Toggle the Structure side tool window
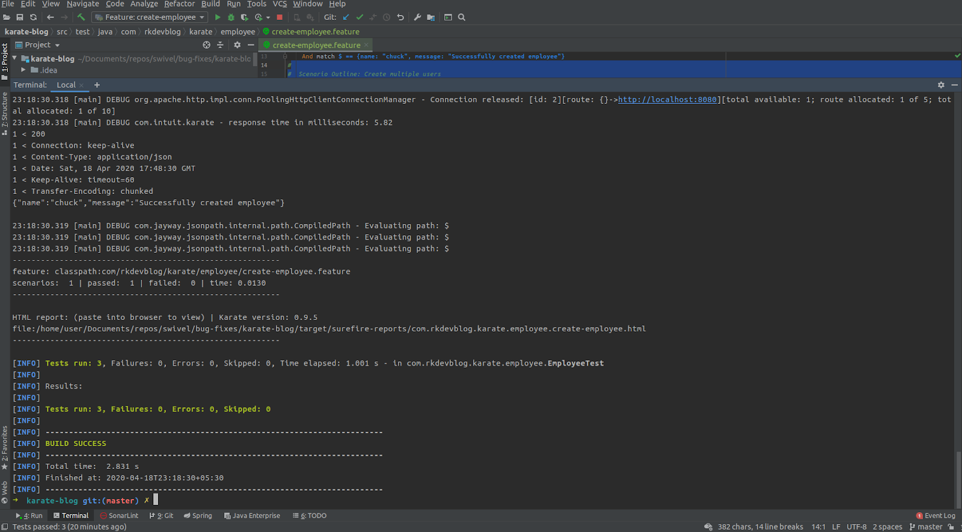Image resolution: width=962 pixels, height=532 pixels. click(x=4, y=114)
